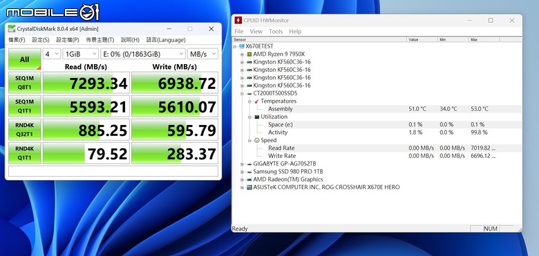Open the E: drive selection dropdown
Image resolution: width=539 pixels, height=256 pixels.
point(143,54)
